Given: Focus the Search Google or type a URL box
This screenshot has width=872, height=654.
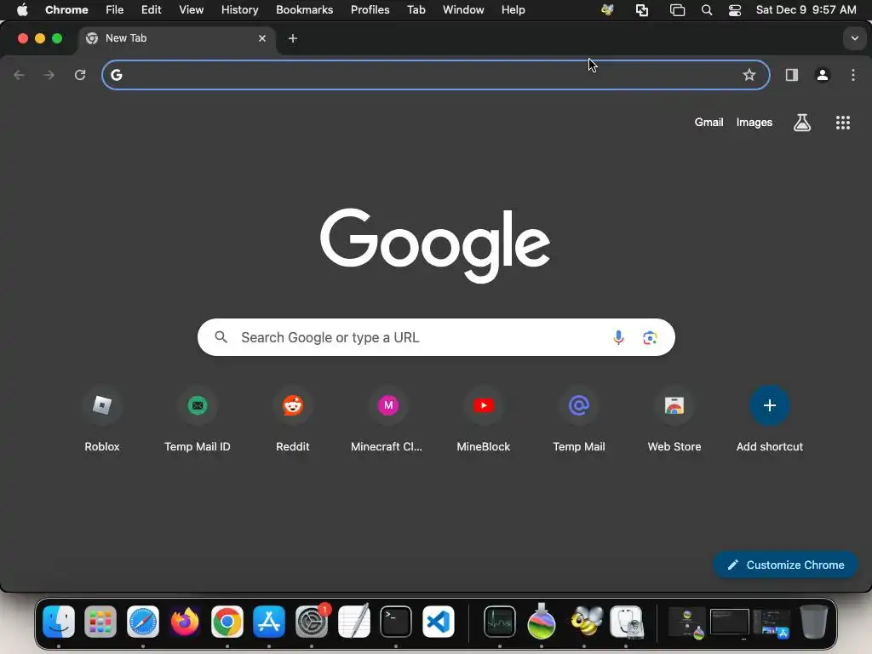Looking at the screenshot, I should tap(436, 337).
